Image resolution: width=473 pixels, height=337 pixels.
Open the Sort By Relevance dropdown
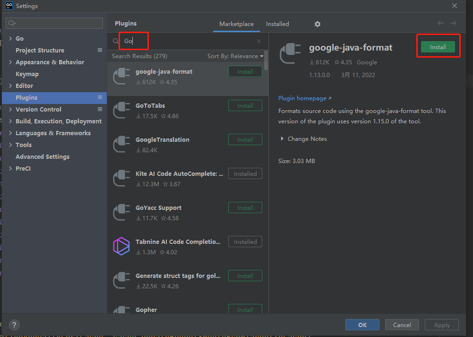coord(235,56)
